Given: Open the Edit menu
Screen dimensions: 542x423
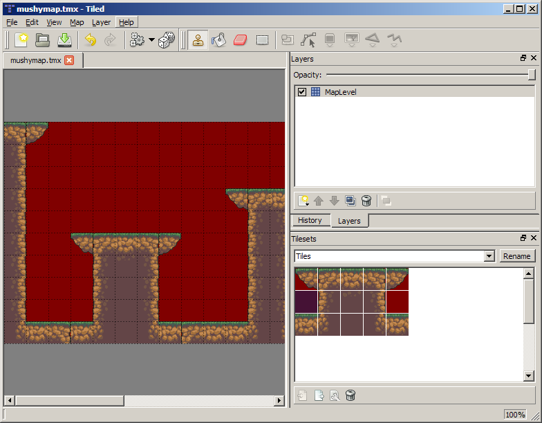Looking at the screenshot, I should click(32, 22).
